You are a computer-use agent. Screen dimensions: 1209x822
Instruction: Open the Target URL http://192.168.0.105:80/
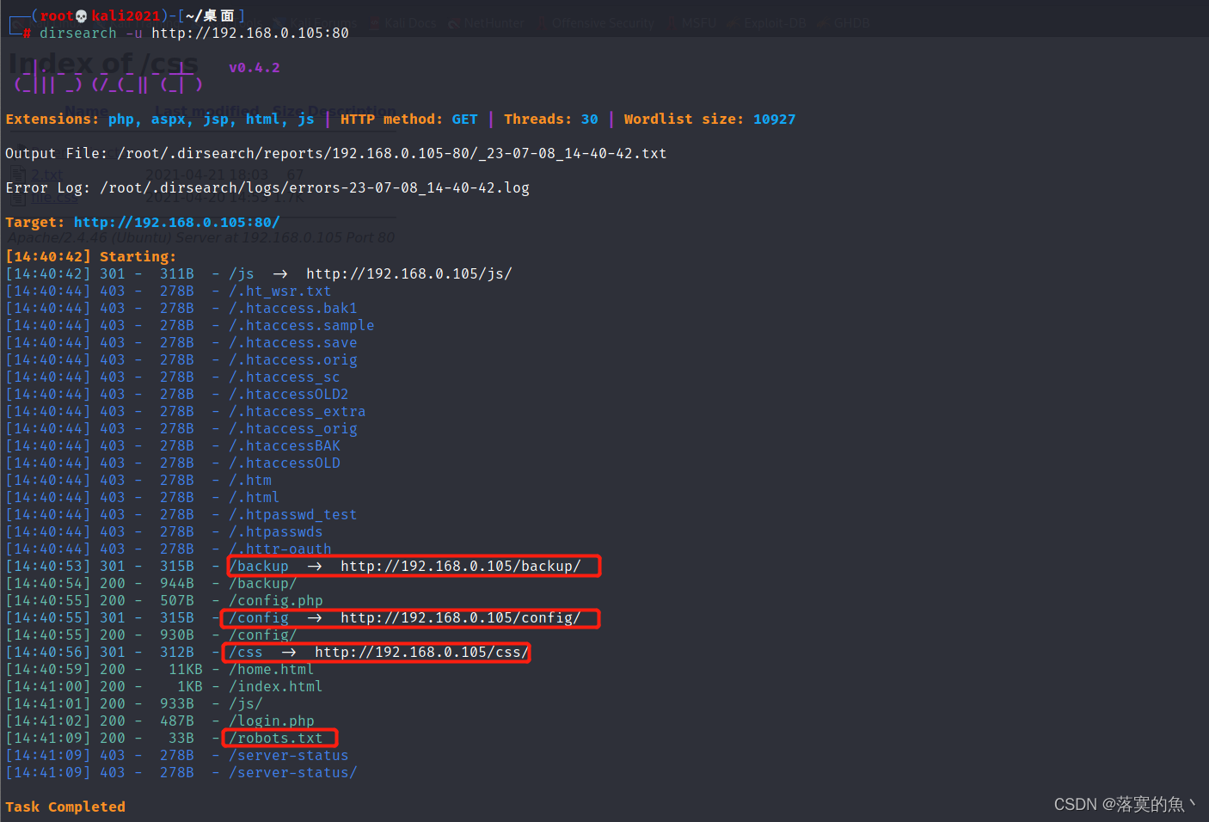[x=177, y=222]
